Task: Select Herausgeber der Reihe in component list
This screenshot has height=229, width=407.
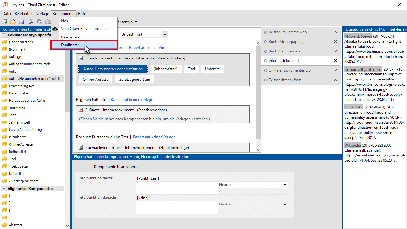Action: tap(27, 101)
